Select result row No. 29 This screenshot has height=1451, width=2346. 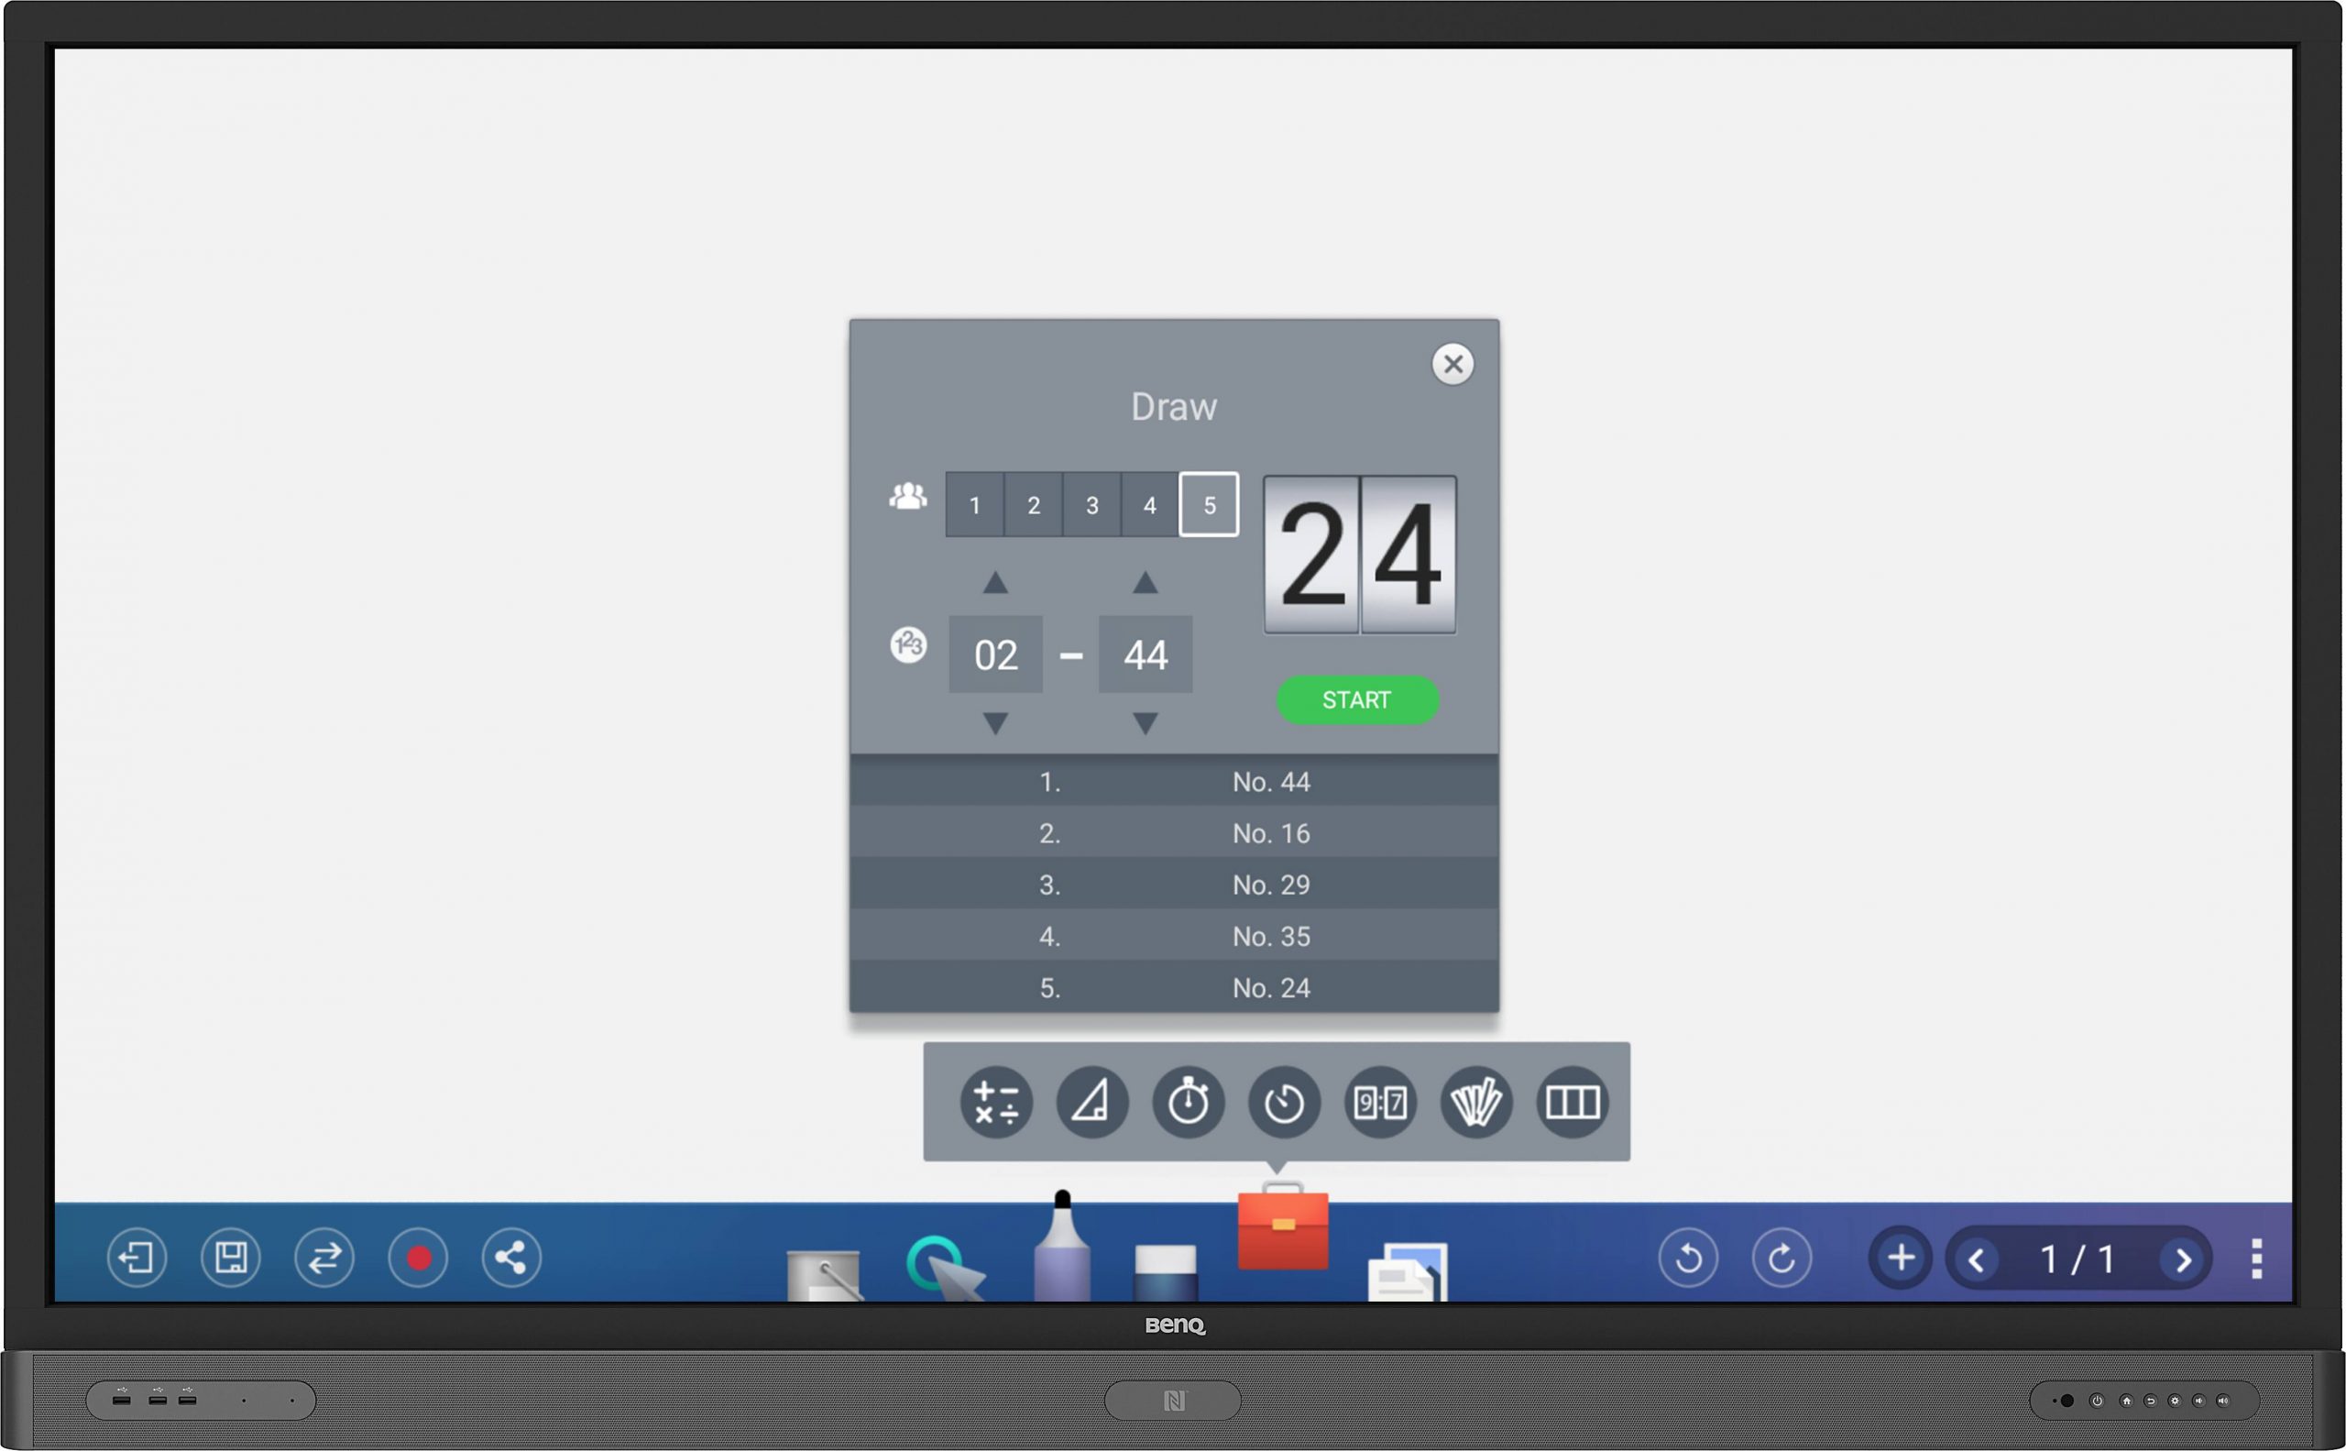tap(1174, 884)
